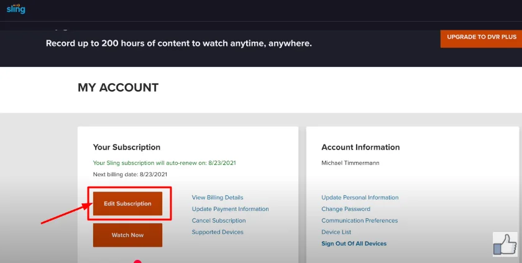Open Edit Subscription
The height and width of the screenshot is (263, 522).
[127, 203]
